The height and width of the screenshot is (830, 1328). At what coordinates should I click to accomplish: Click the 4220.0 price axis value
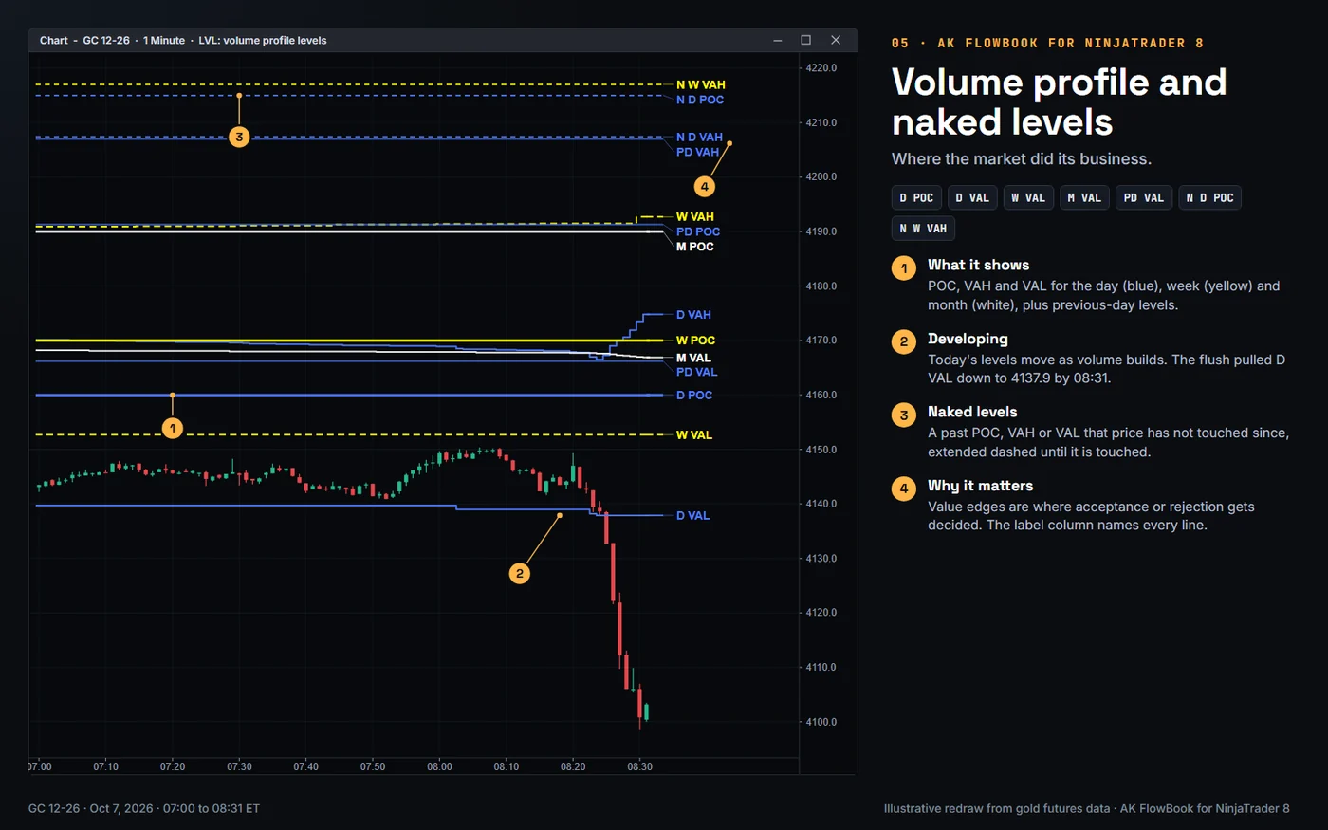point(821,68)
